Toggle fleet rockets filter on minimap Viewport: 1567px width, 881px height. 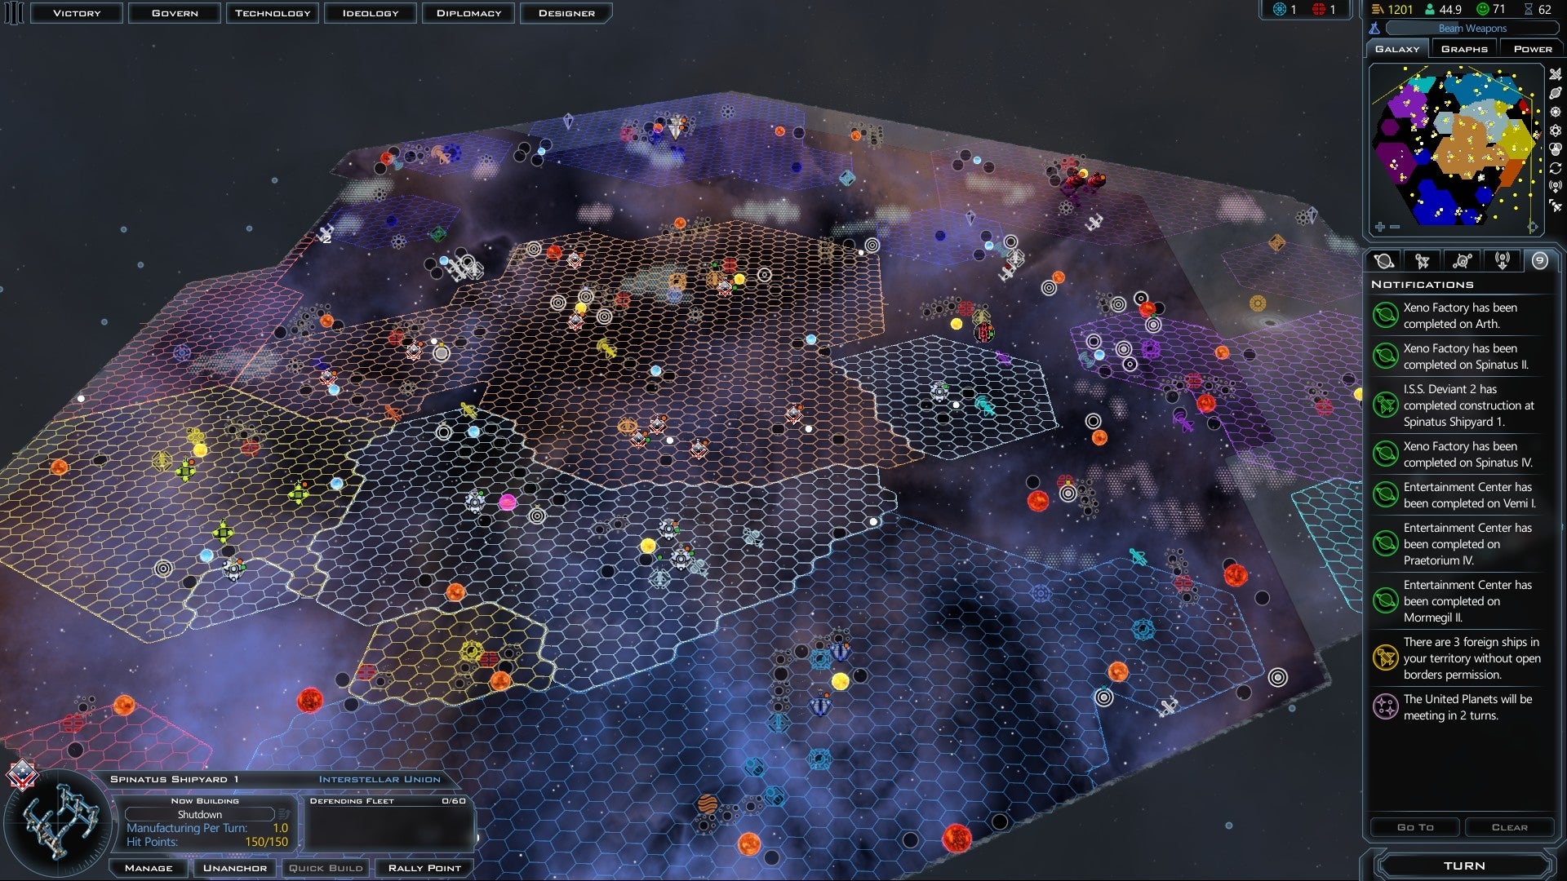(1556, 206)
